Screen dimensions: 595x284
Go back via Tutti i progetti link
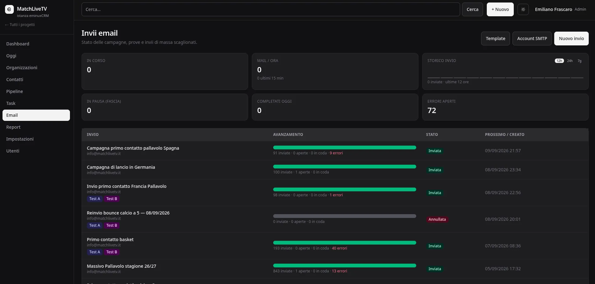pos(20,25)
